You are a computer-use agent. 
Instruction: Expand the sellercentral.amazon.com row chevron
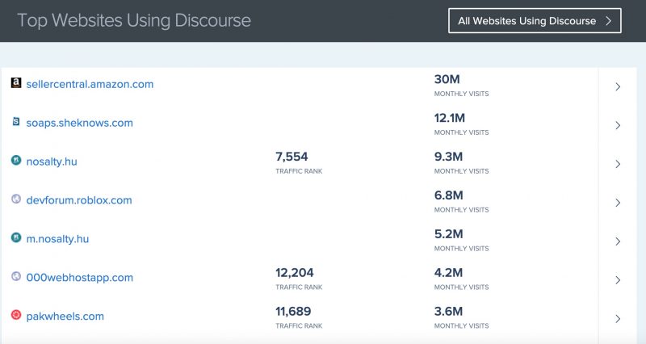(x=618, y=87)
